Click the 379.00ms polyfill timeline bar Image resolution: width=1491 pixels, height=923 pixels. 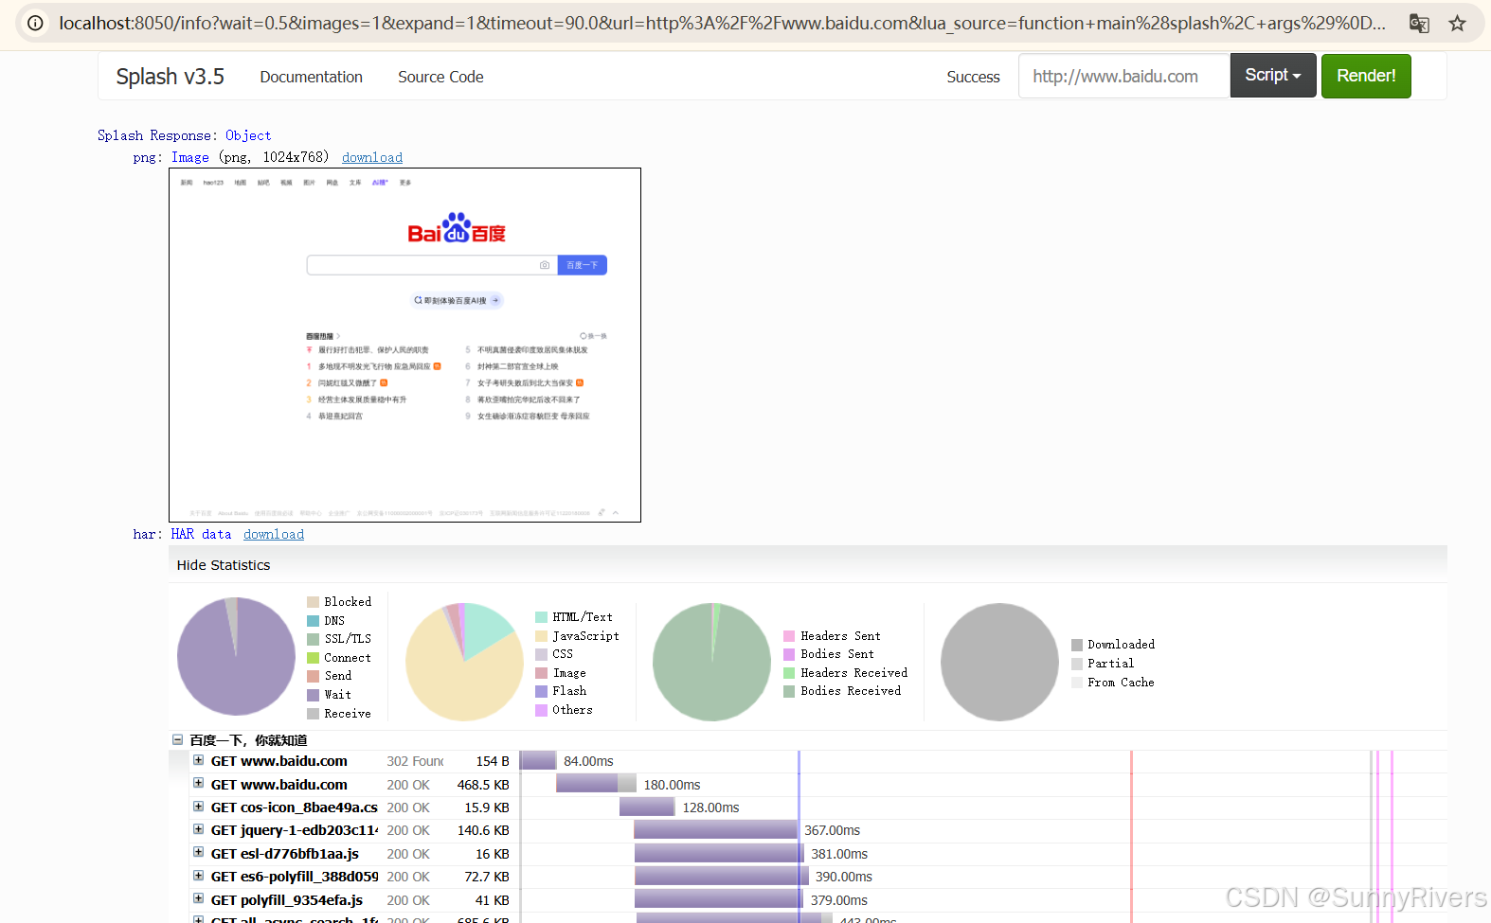[x=719, y=898]
